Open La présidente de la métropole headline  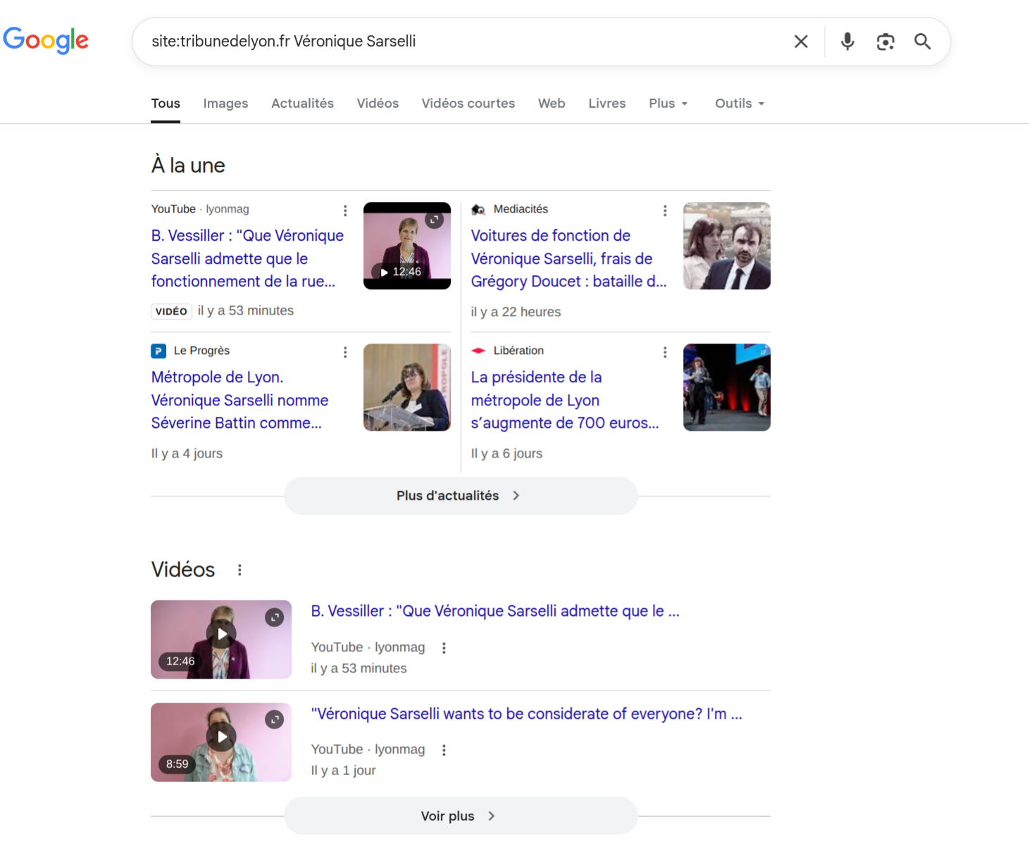tap(565, 400)
